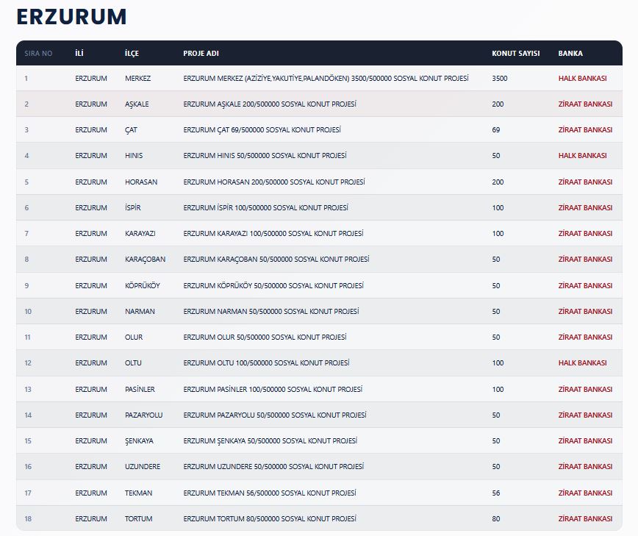Click row number 10 cell

tap(28, 311)
